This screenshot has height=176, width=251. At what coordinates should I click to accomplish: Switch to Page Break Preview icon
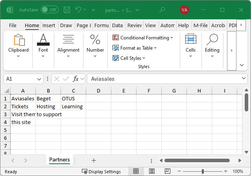pos(168,171)
